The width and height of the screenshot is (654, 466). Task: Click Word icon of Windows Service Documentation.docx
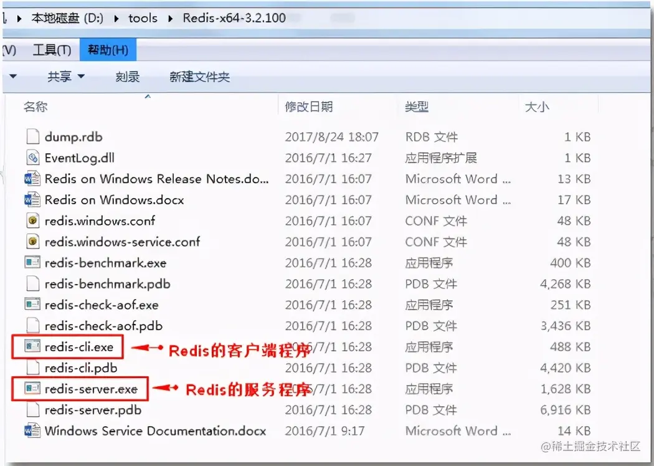point(32,430)
